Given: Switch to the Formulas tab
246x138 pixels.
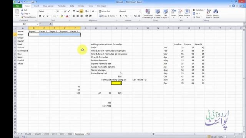Looking at the screenshot, I should click(61, 6).
